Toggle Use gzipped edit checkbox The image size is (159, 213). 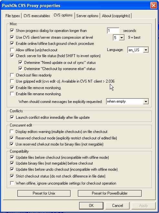click(12, 81)
